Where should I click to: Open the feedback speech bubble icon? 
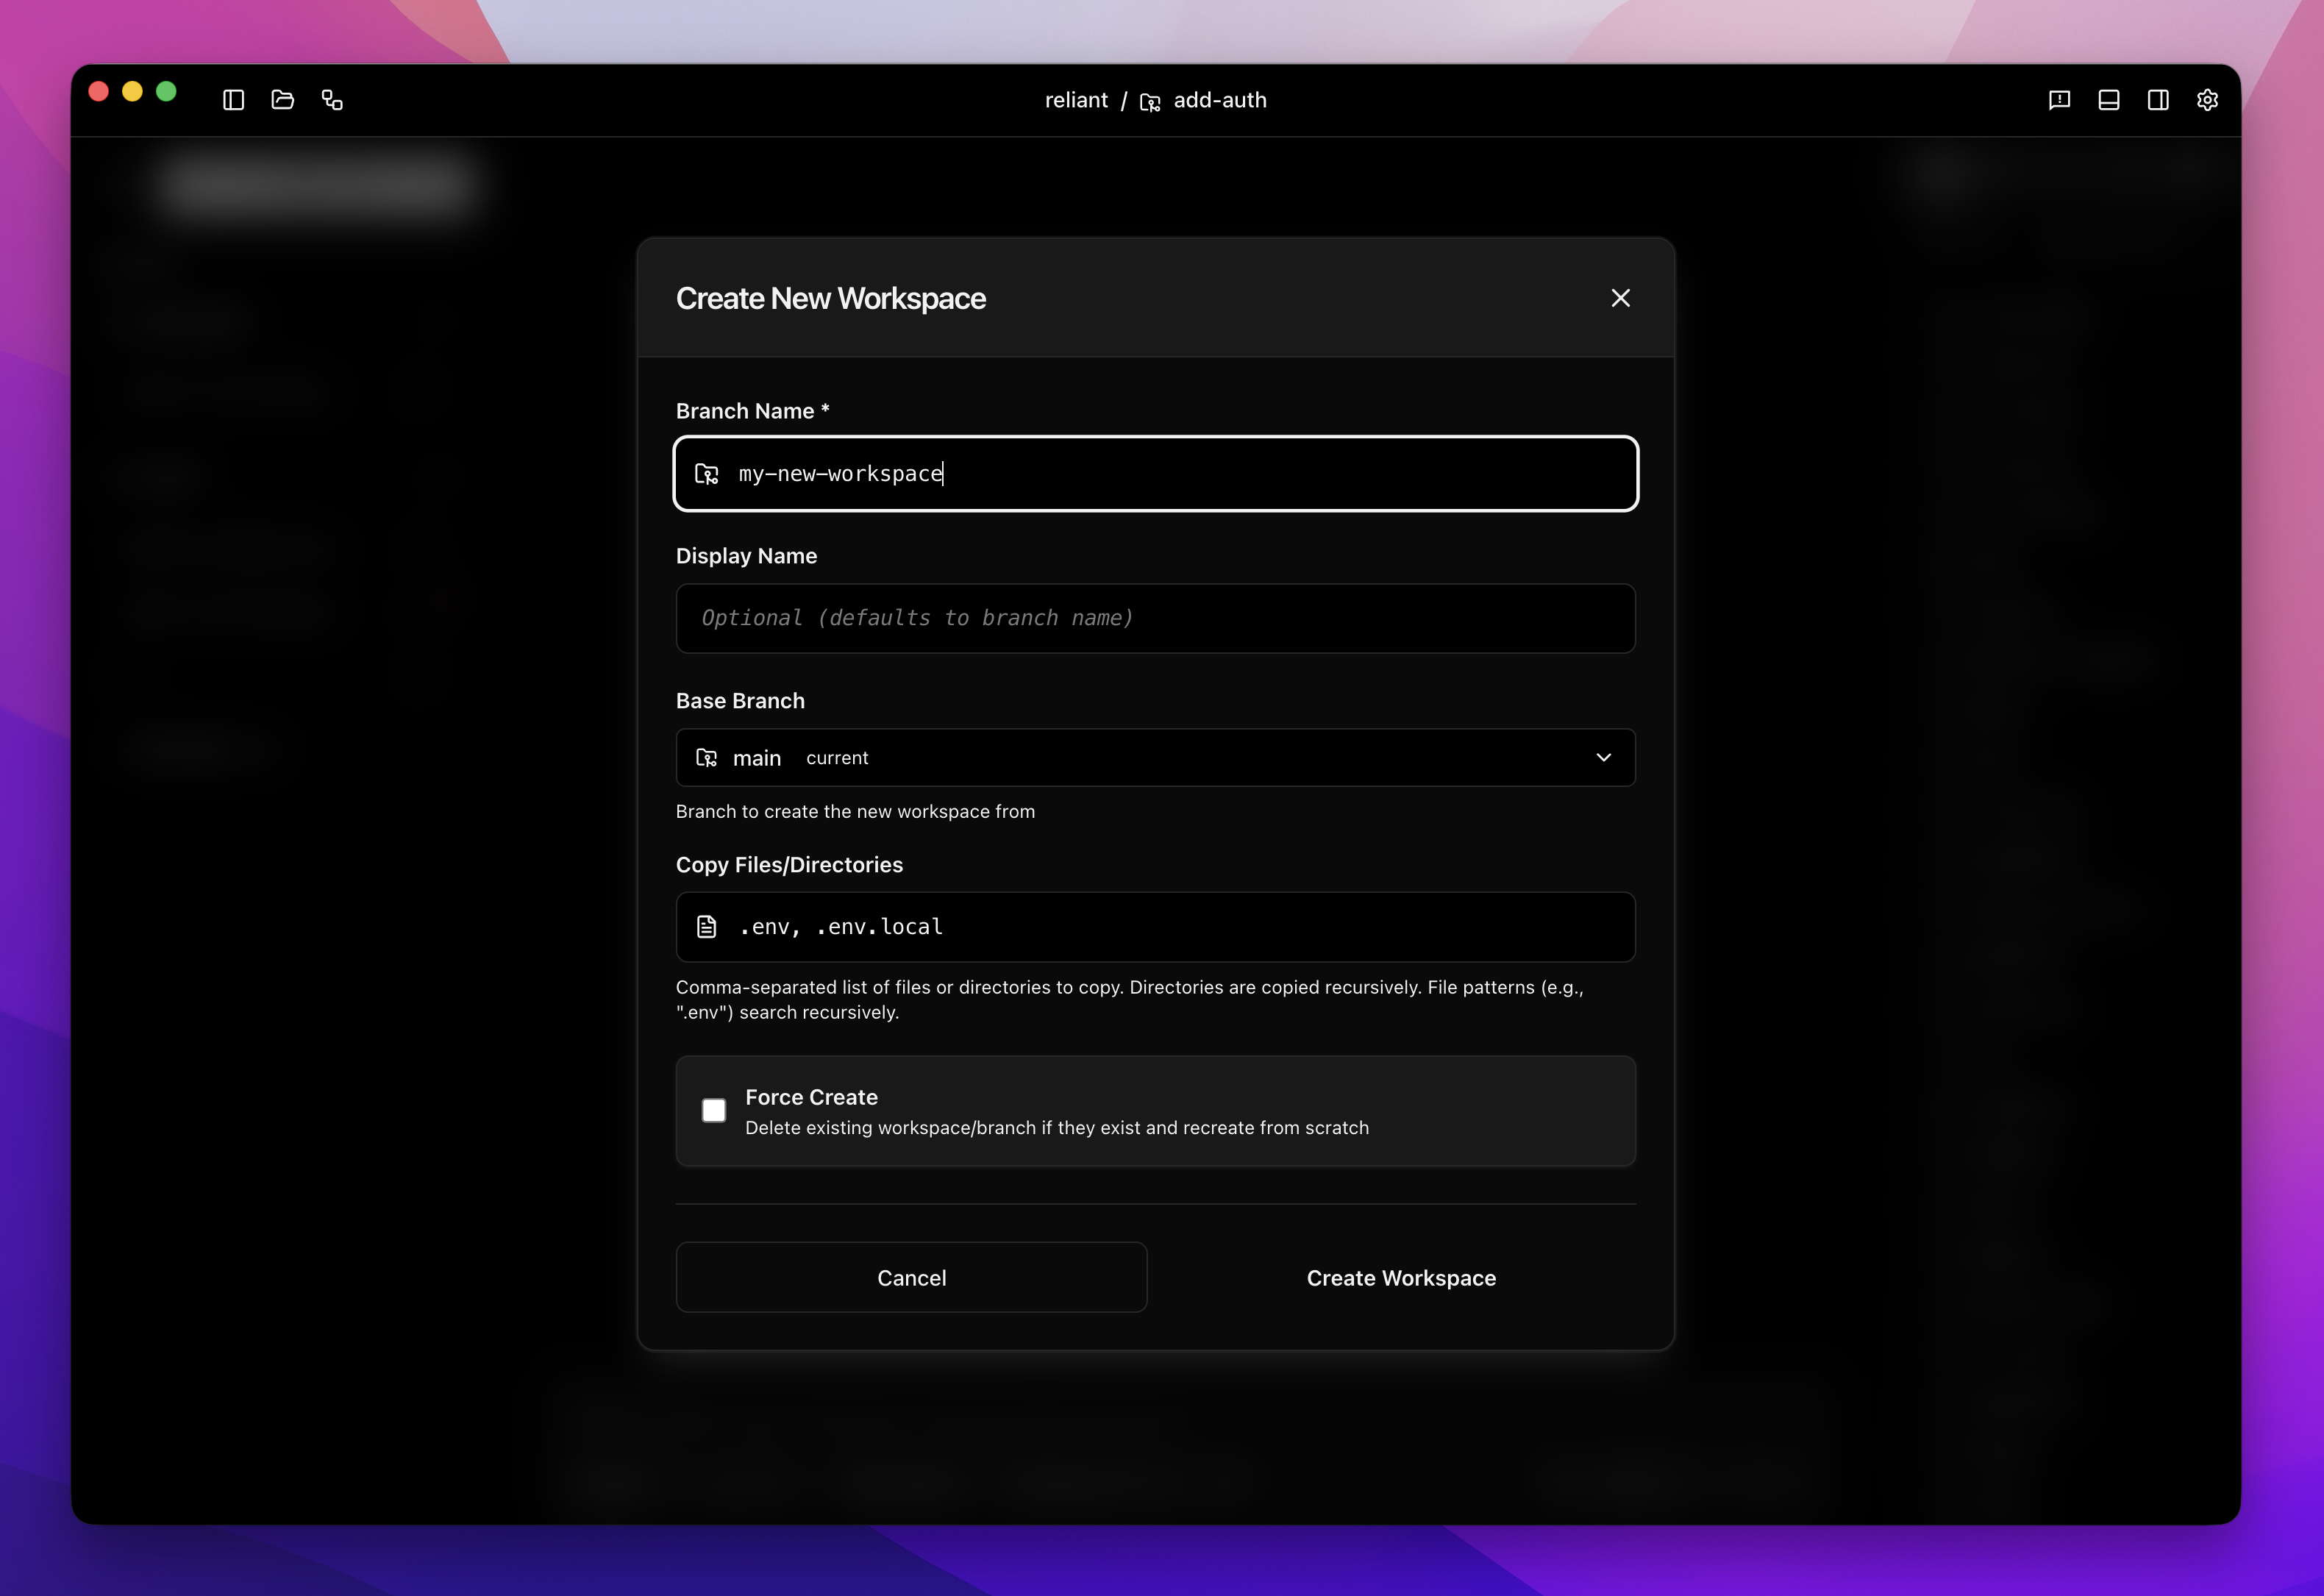pyautogui.click(x=2059, y=100)
